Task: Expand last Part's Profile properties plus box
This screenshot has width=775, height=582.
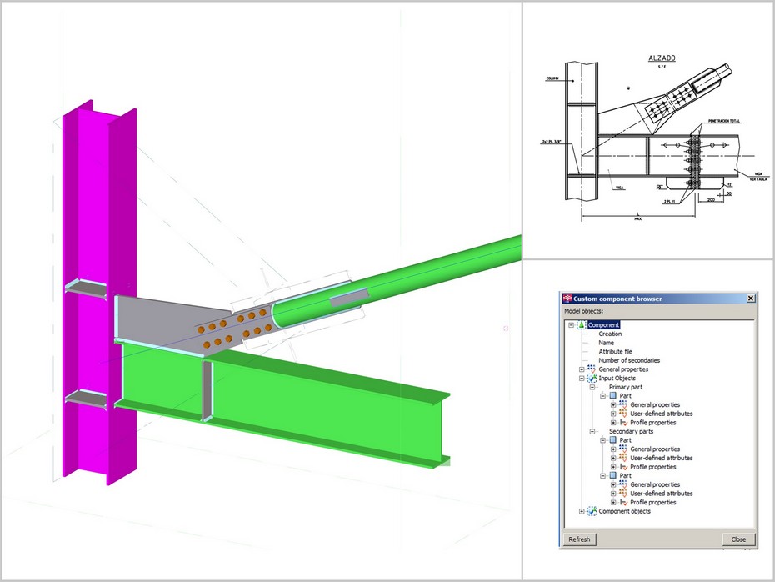Action: (613, 503)
